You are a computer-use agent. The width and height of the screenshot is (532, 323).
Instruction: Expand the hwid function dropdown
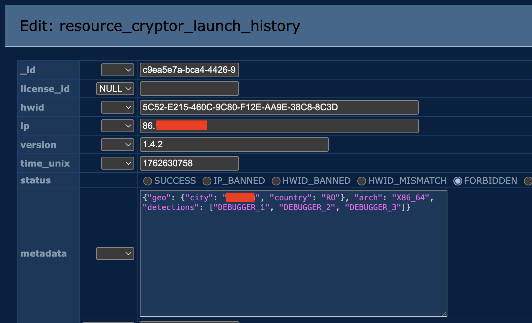click(x=117, y=107)
